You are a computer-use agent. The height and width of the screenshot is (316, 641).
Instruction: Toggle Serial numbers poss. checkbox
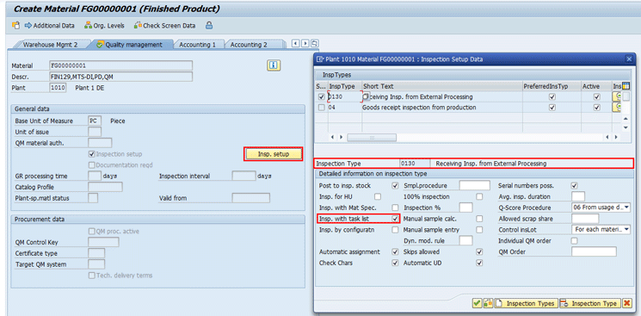(x=575, y=186)
